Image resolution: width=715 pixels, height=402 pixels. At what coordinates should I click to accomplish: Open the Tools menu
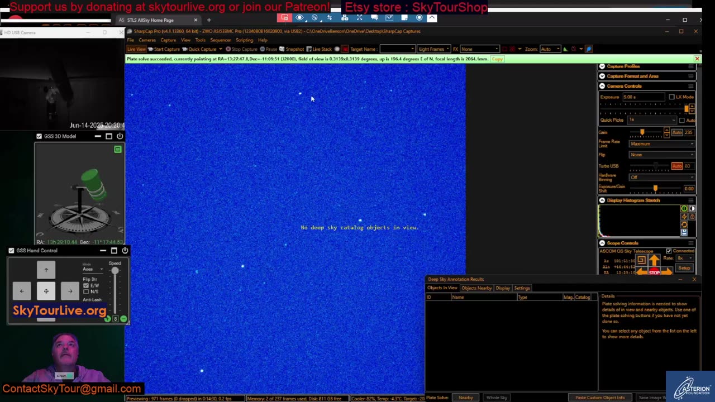(x=200, y=40)
